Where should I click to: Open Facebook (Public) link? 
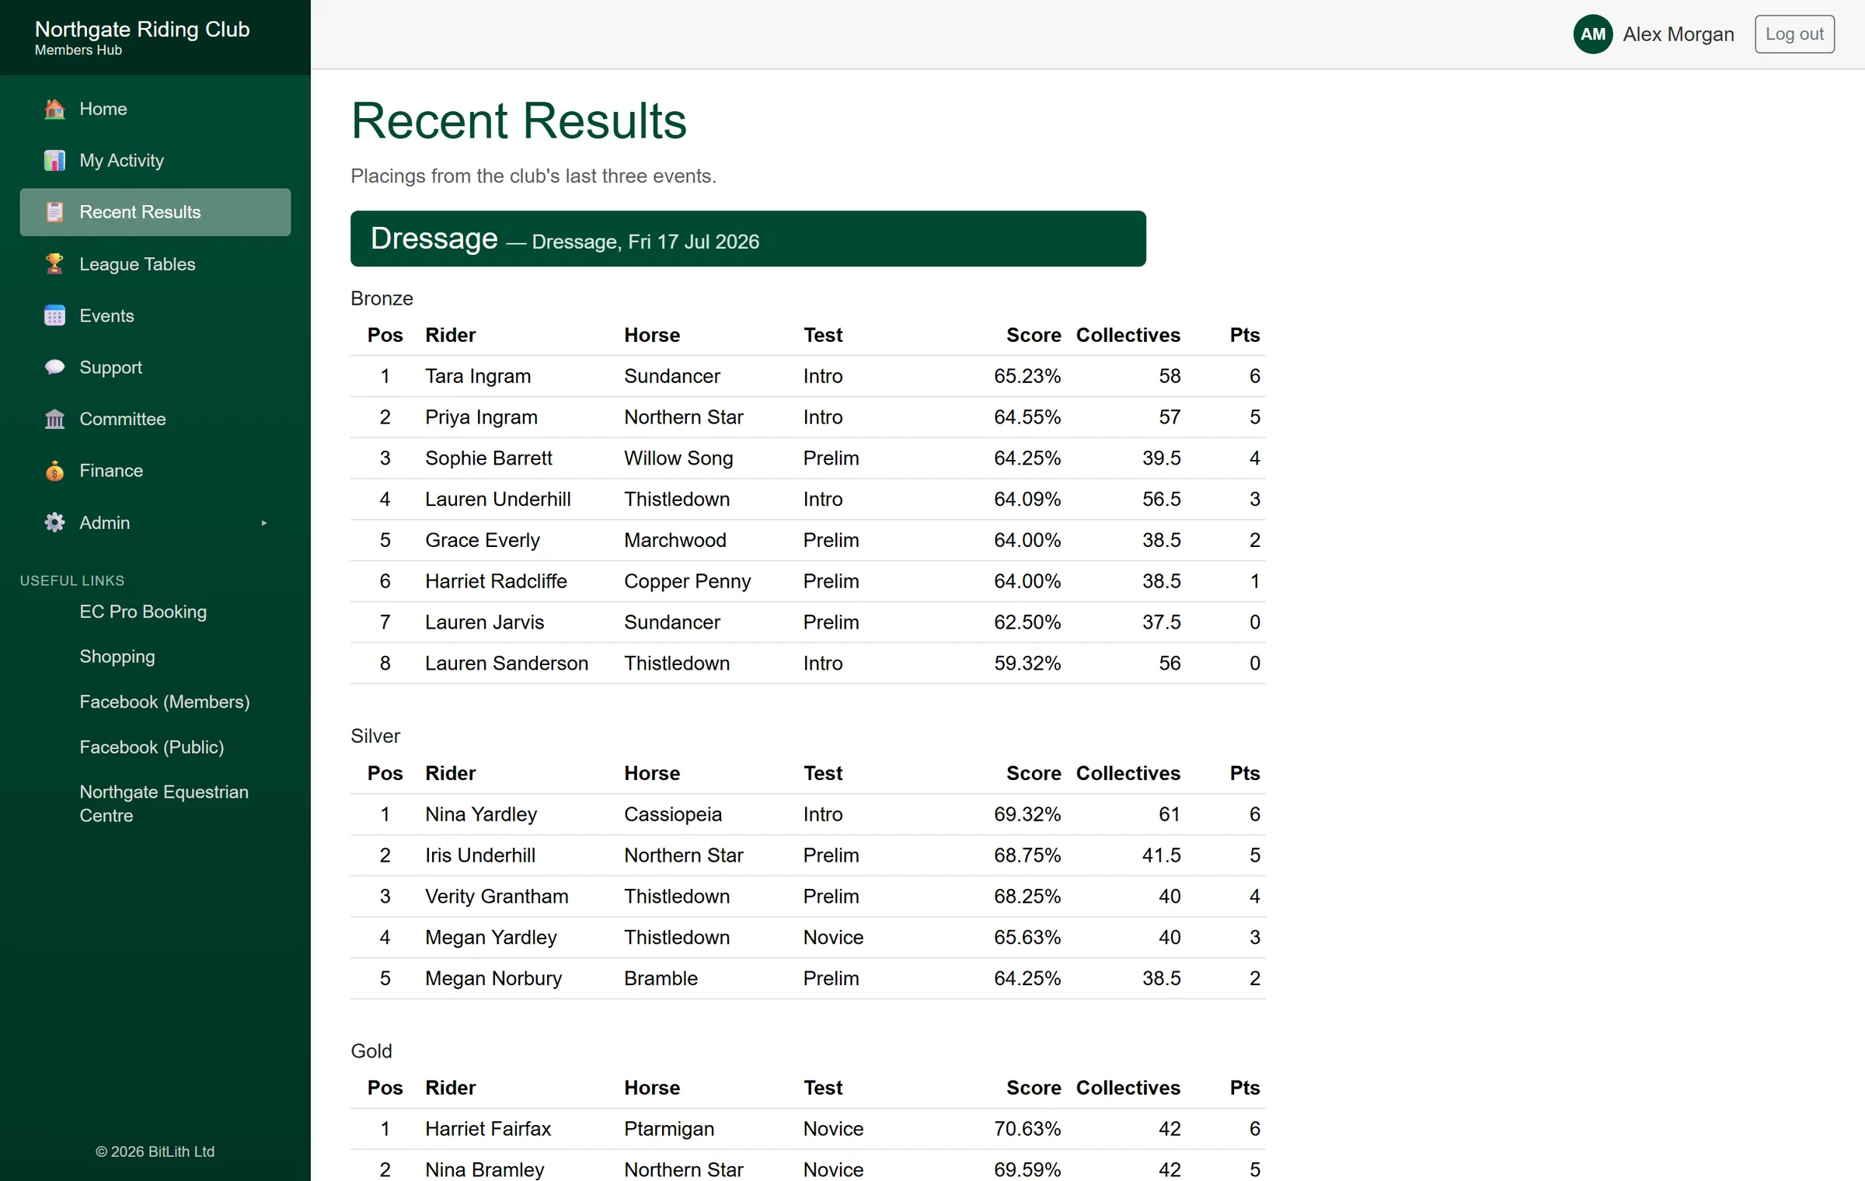pos(152,747)
